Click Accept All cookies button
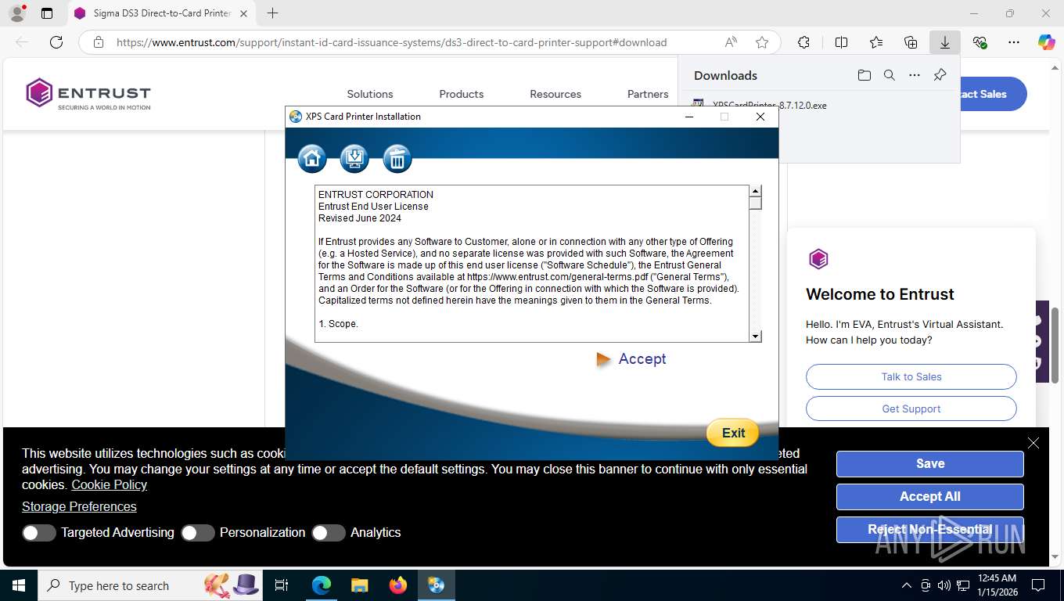 pyautogui.click(x=930, y=497)
